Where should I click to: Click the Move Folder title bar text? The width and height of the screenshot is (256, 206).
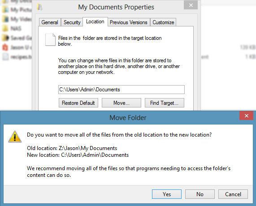[128, 118]
